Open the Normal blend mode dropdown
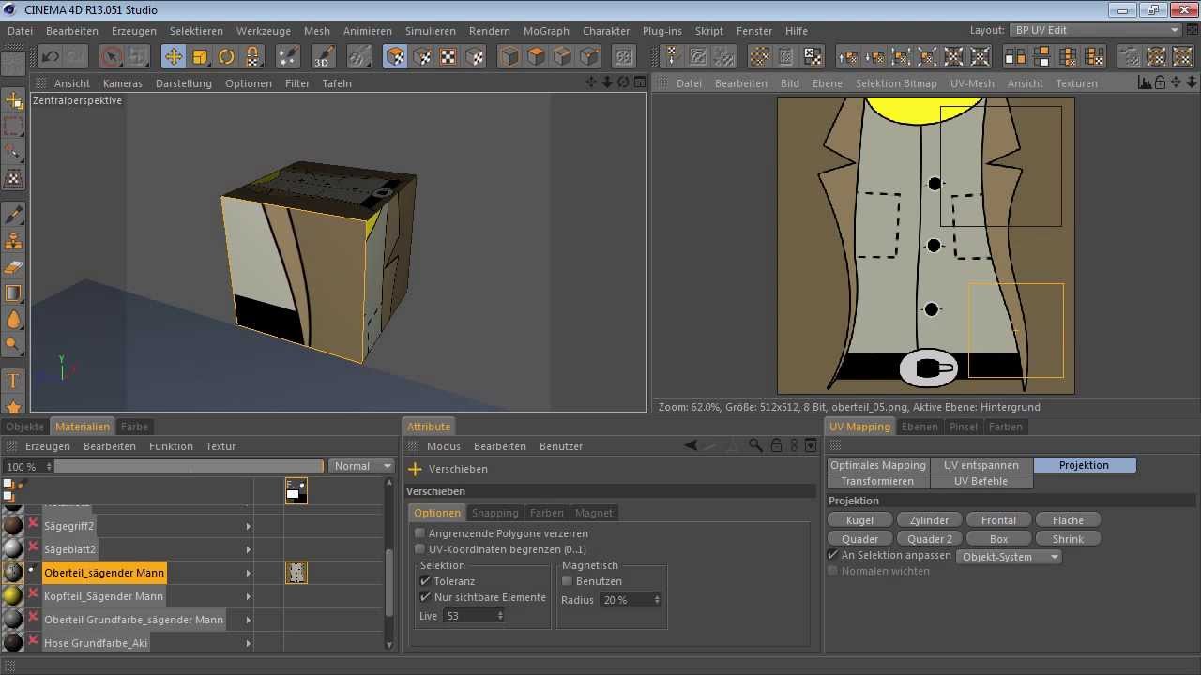 362,466
